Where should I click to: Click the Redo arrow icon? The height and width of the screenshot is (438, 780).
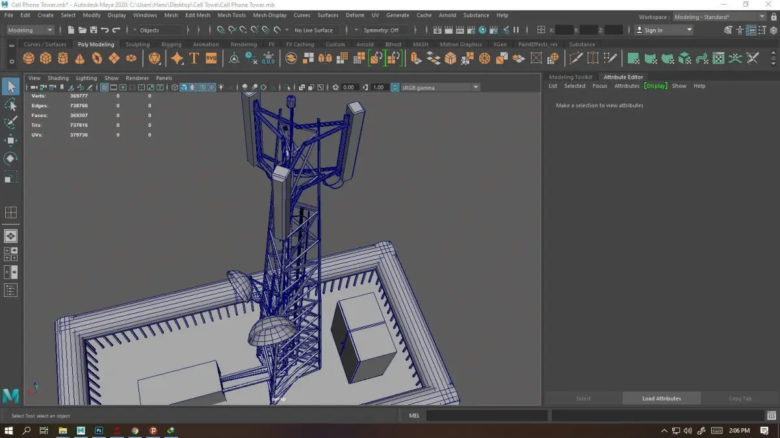tap(116, 30)
